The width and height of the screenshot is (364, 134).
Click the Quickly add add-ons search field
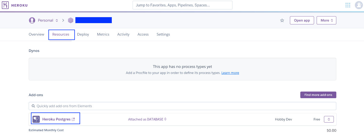pos(182,106)
